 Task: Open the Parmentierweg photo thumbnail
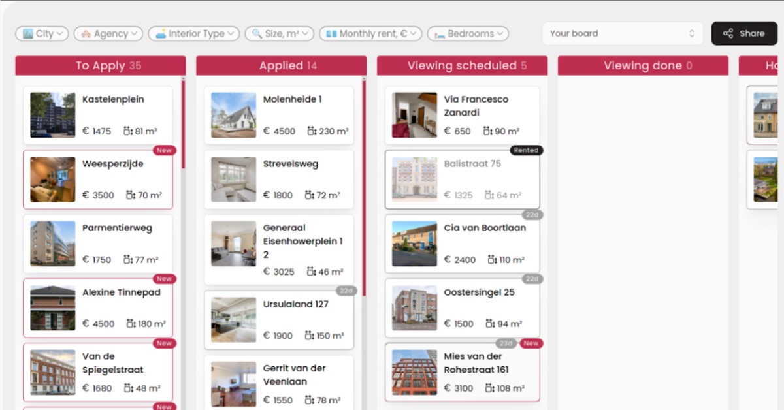point(53,244)
